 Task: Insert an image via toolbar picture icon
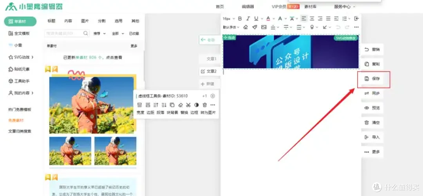(x=264, y=27)
